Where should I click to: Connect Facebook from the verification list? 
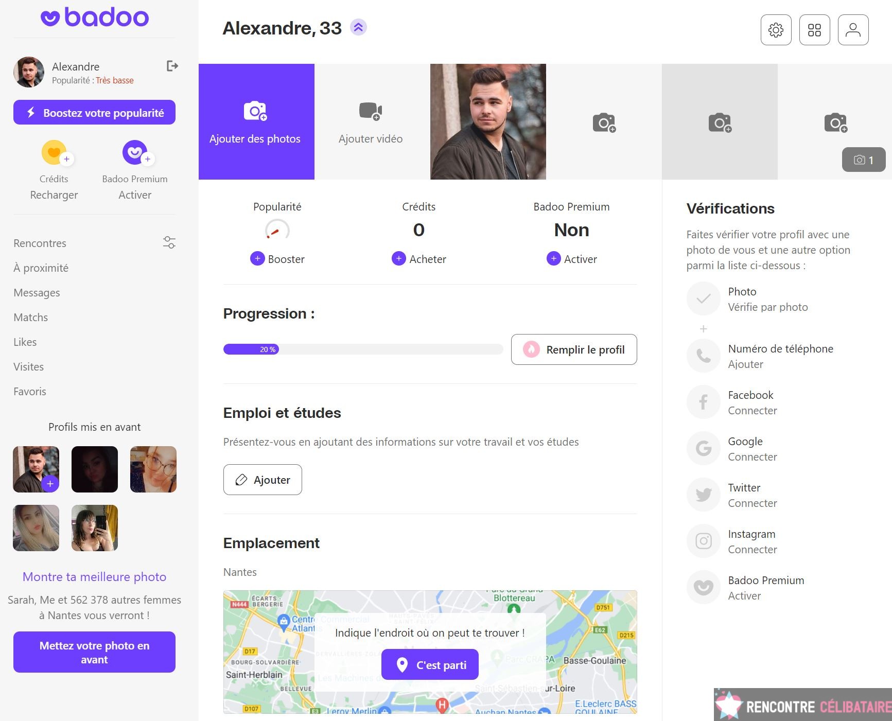(703, 402)
